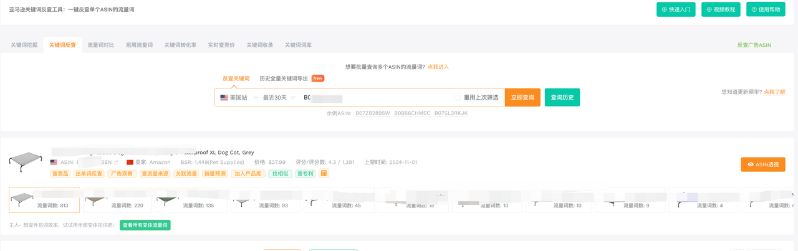Use example ASIN B07SL2RKJK

(x=451, y=113)
